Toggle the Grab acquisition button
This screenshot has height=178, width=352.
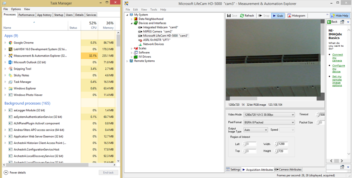pos(278,16)
